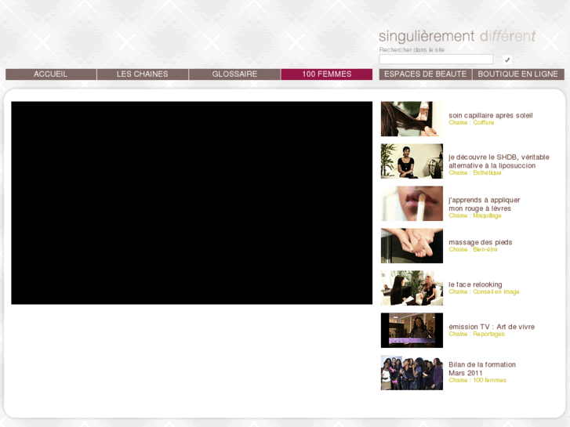
Task: Open the 'Chaîne : Esthétique' channel link
Action: [475, 172]
